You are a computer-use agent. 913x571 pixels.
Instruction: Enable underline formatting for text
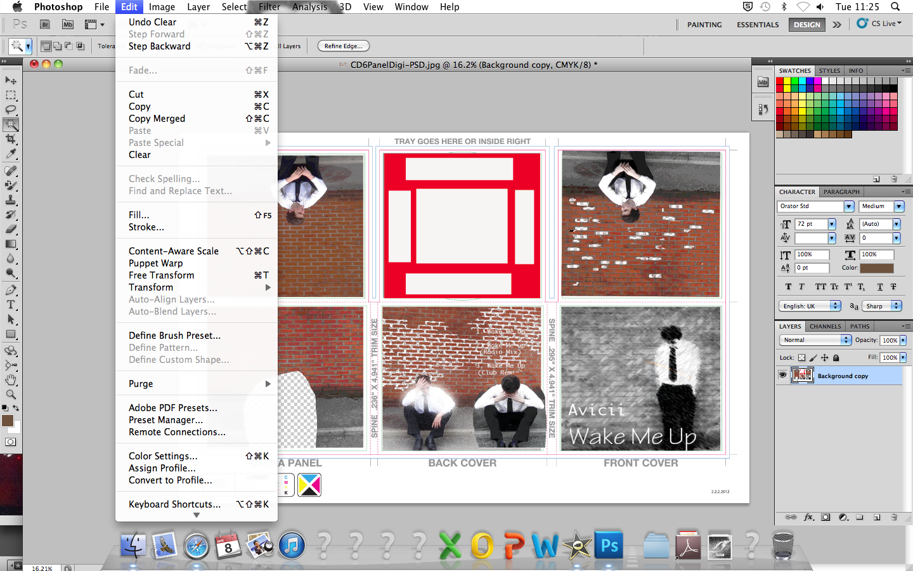tap(880, 287)
